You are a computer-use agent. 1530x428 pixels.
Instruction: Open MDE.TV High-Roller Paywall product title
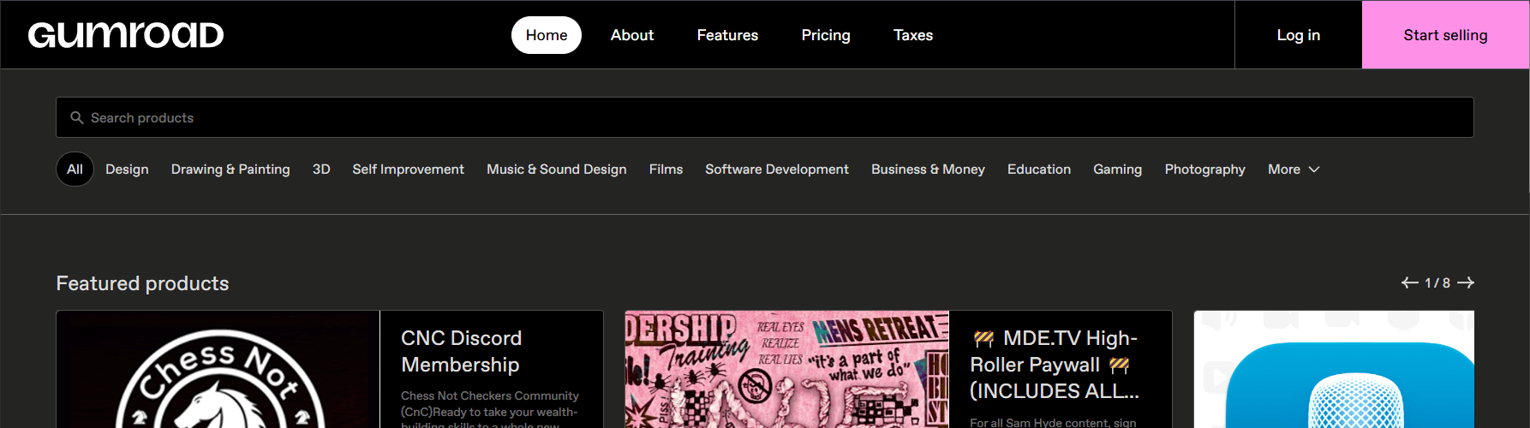(1055, 365)
